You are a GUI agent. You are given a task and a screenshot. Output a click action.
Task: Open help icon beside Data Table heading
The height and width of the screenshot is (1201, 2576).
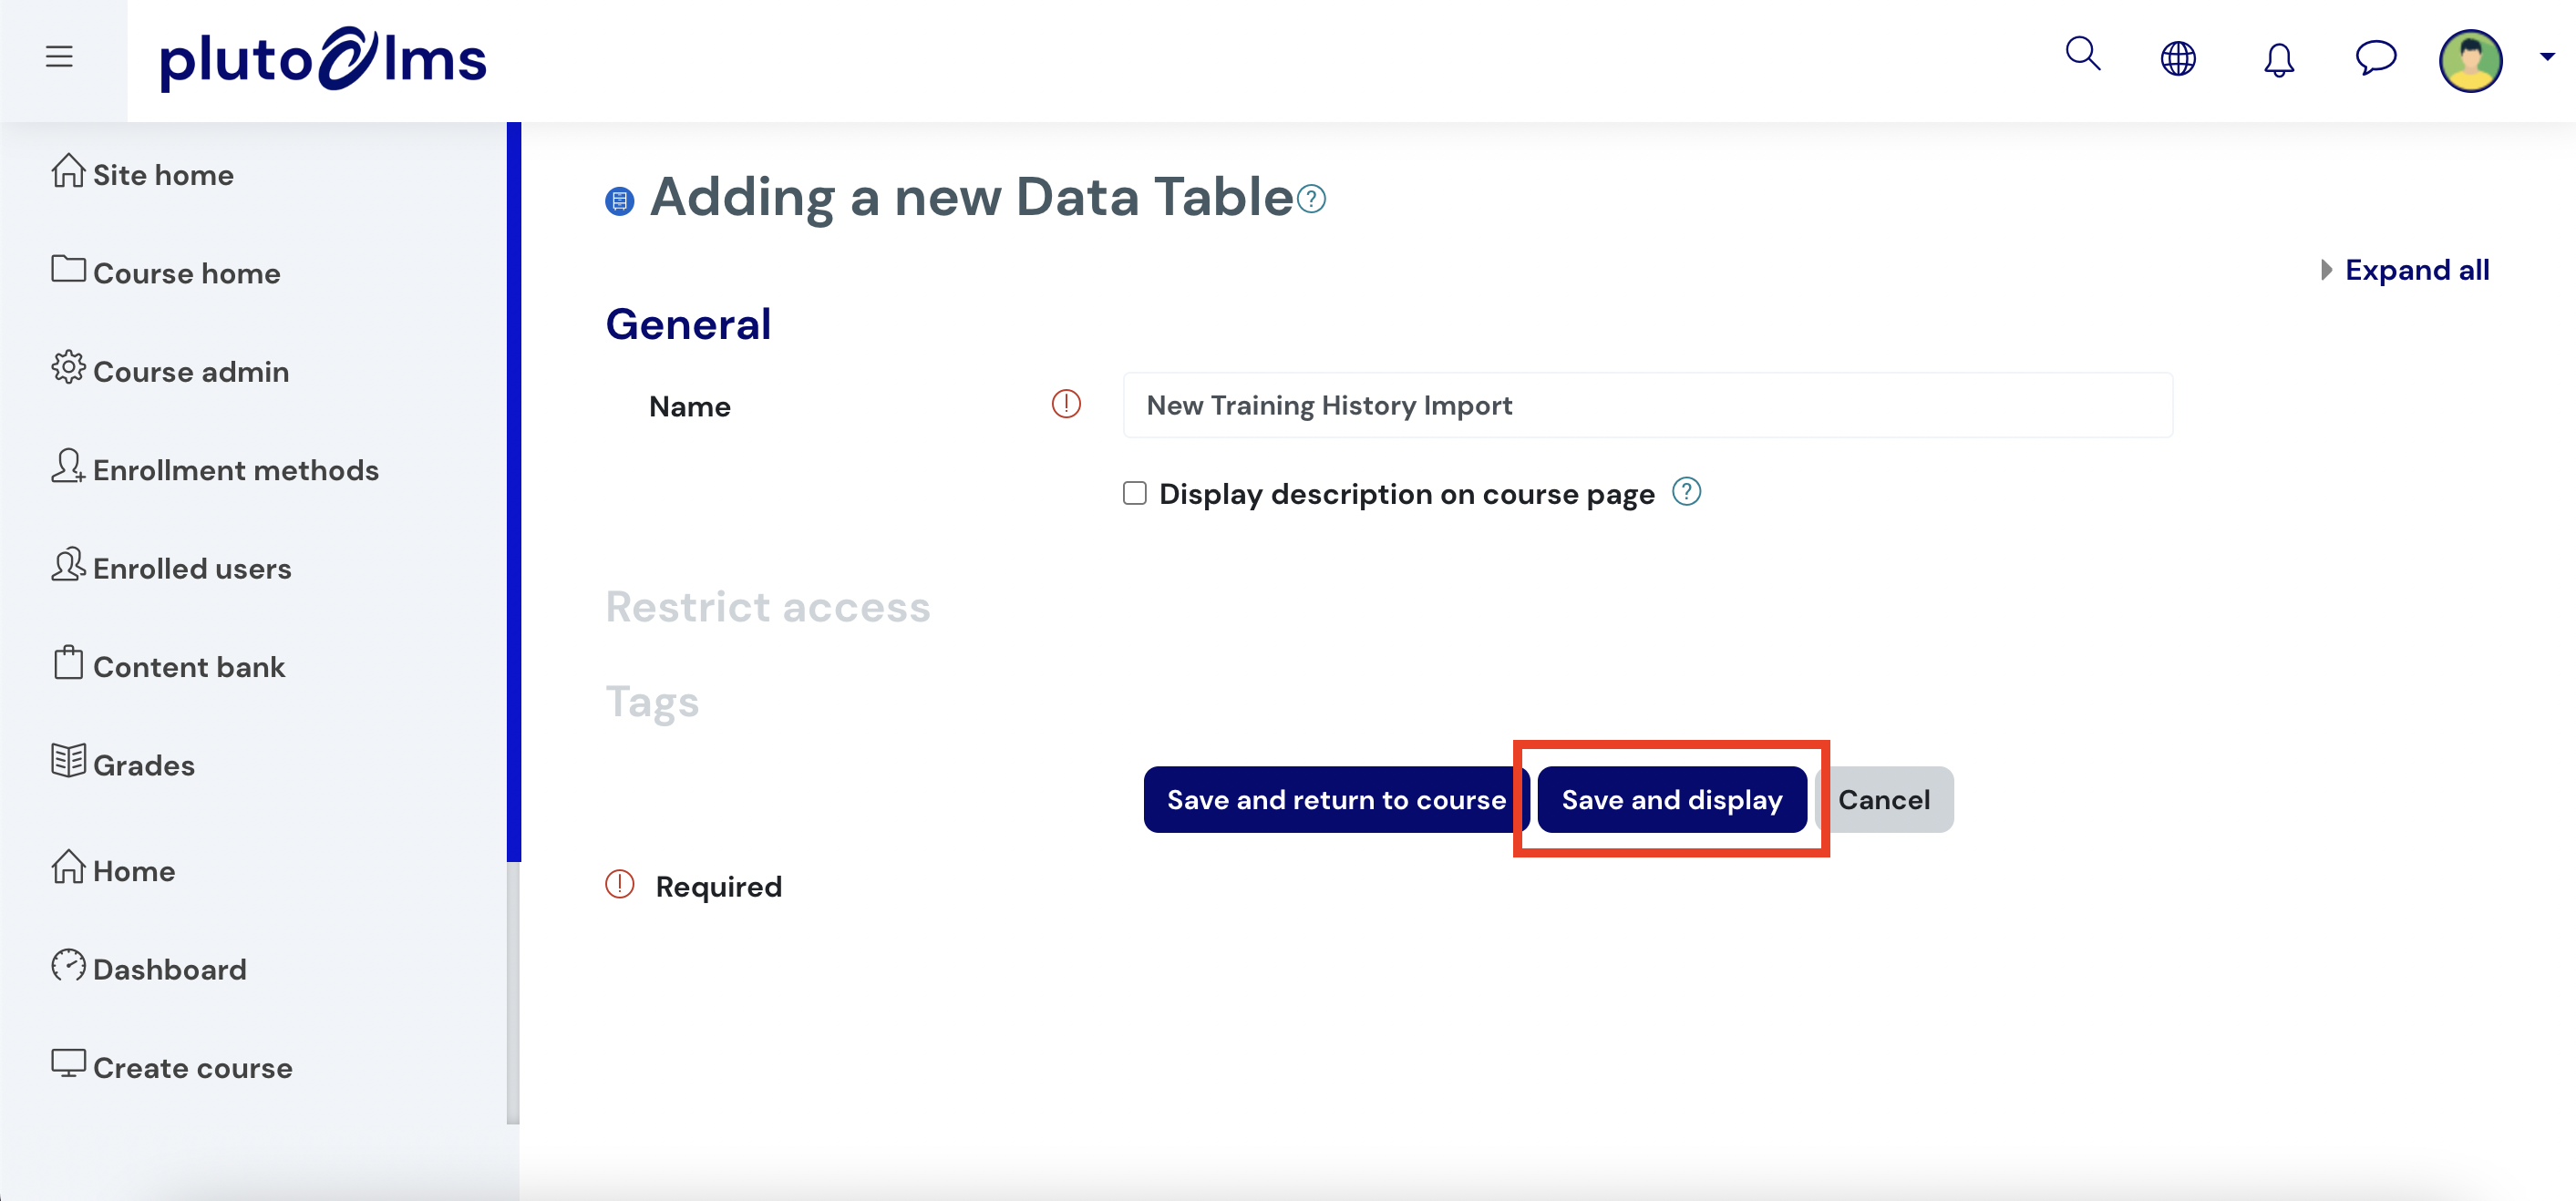click(1312, 199)
